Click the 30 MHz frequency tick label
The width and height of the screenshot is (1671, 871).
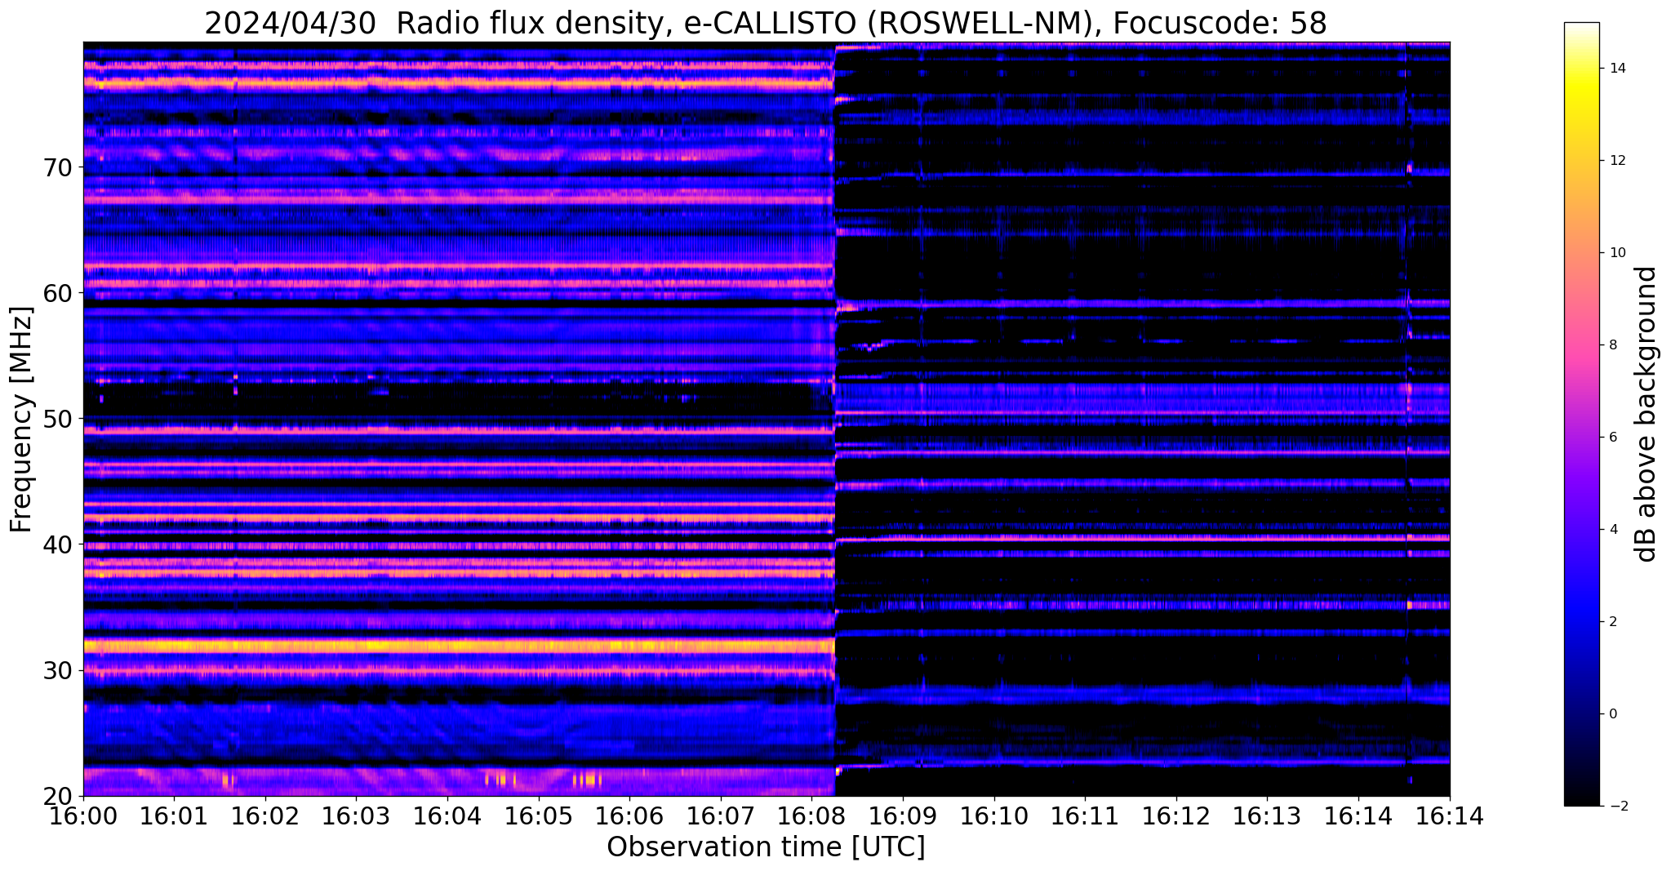pyautogui.click(x=59, y=670)
